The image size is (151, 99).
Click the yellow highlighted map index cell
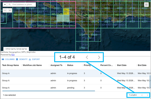point(66,12)
